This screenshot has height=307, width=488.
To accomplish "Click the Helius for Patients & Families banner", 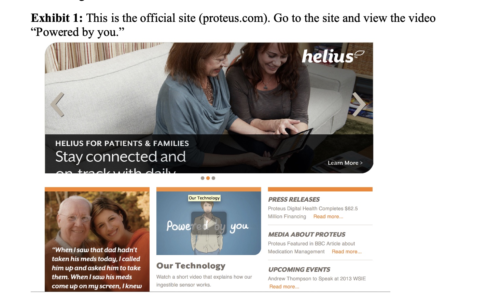I will (122, 144).
